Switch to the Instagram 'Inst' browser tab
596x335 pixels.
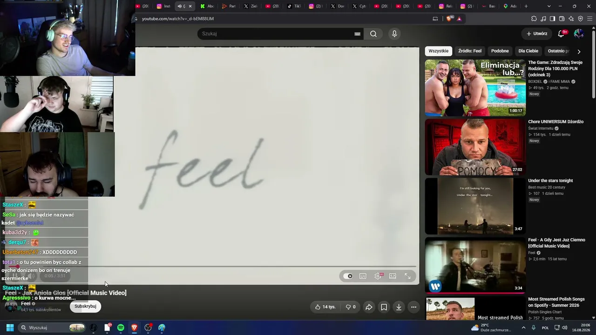164,6
